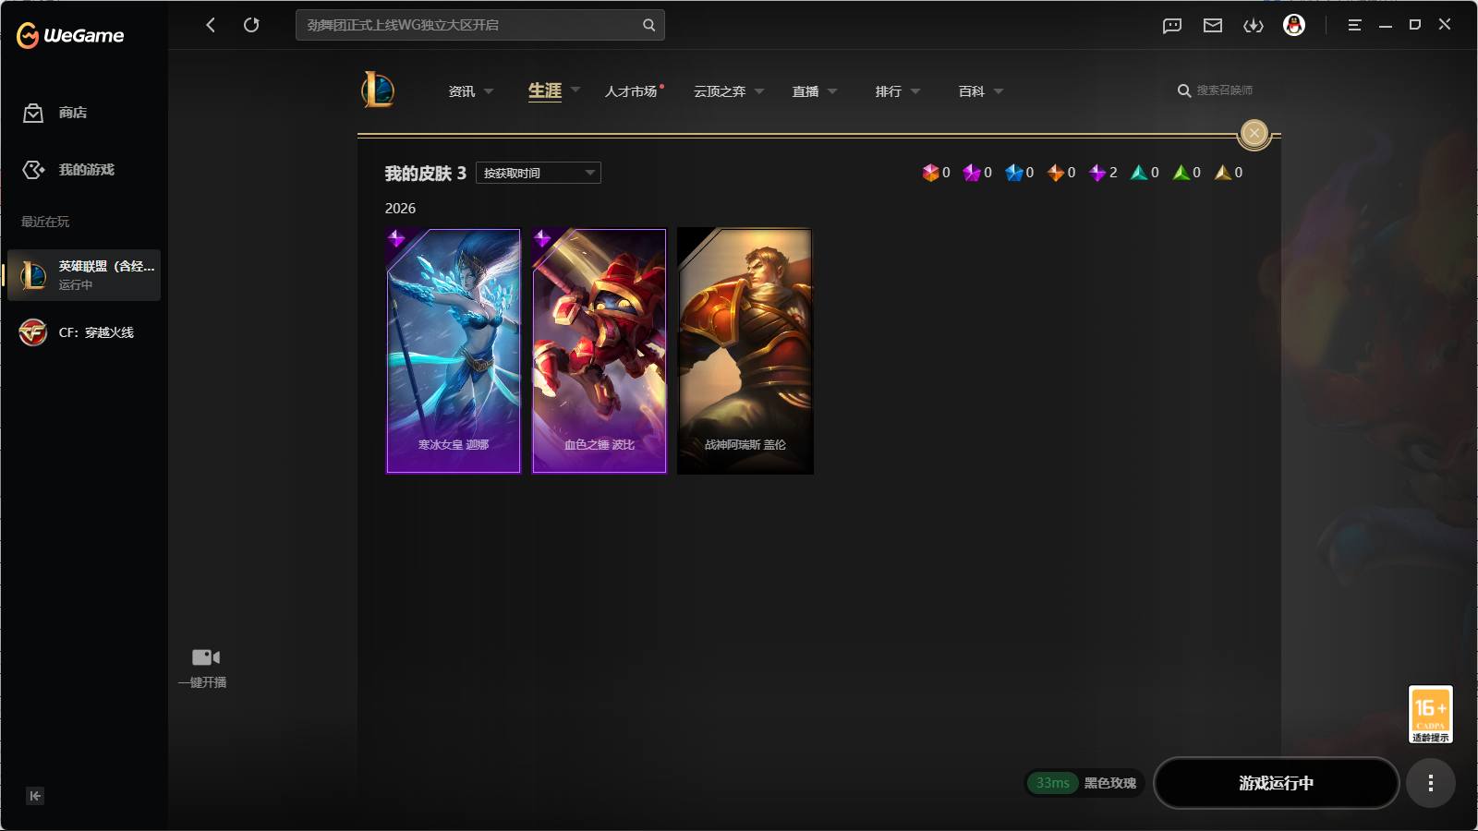This screenshot has height=831, width=1478.
Task: Click the WeGame logo
Action: [70, 35]
